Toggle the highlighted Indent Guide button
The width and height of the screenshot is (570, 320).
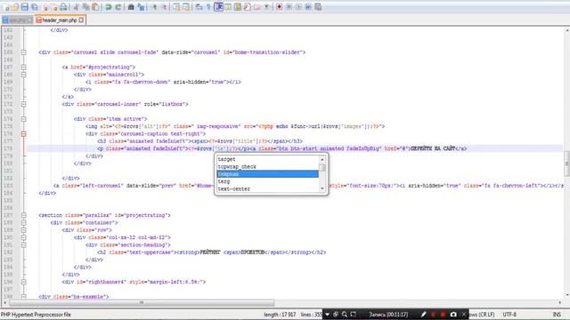click(218, 7)
